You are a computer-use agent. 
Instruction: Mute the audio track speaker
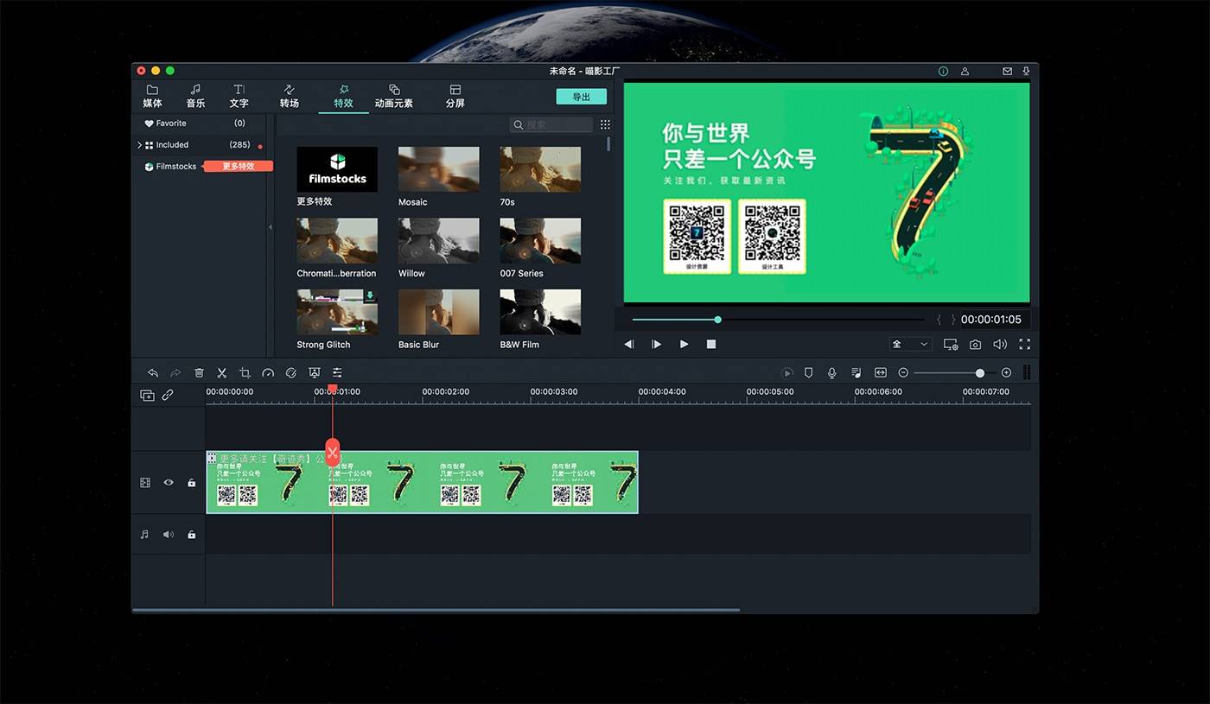(169, 535)
